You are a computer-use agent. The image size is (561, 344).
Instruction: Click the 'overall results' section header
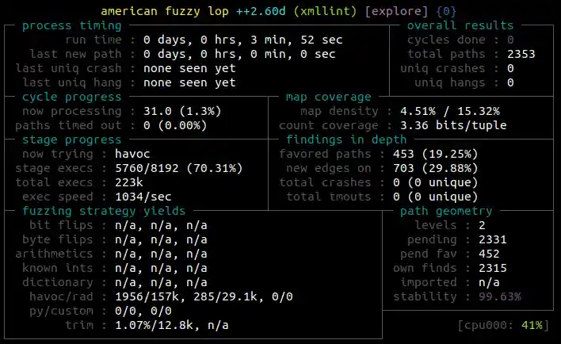[460, 26]
